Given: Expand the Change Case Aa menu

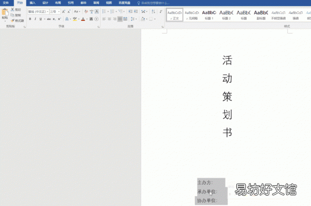Looking at the screenshot, I should 77,11.
